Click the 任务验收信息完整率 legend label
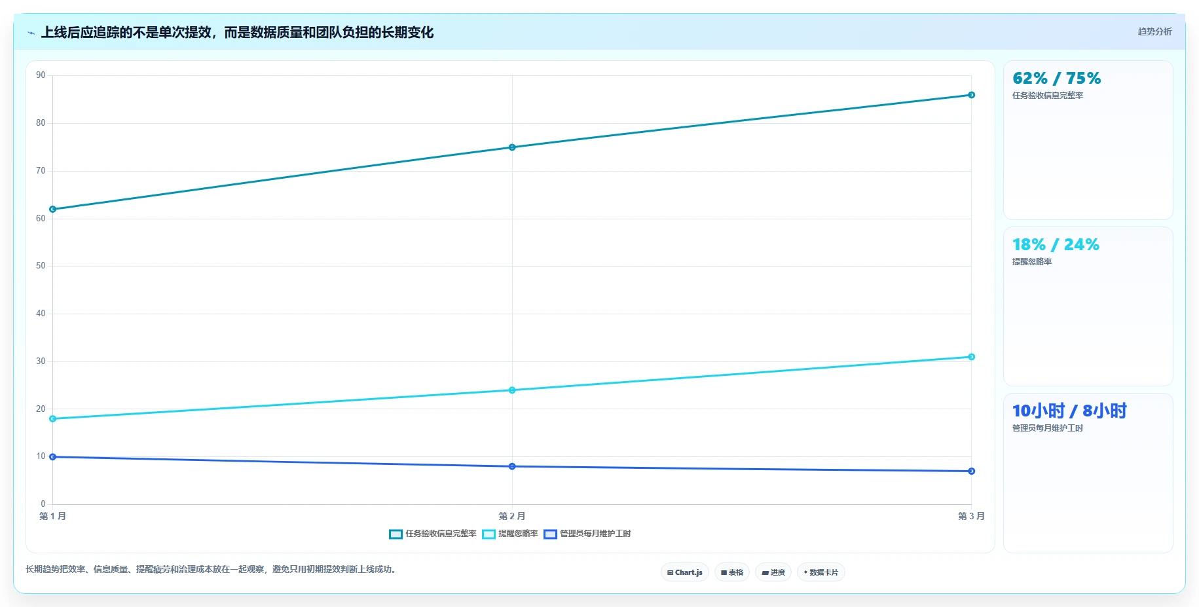This screenshot has height=607, width=1199. pyautogui.click(x=441, y=534)
